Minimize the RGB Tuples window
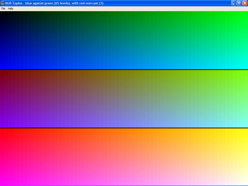Viewport: 248px width, 186px height. coord(234,3)
